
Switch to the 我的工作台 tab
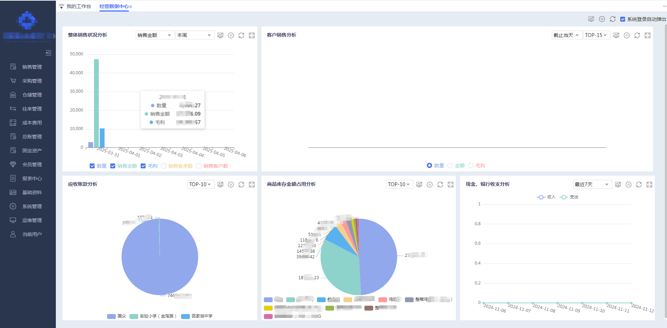[x=79, y=6]
